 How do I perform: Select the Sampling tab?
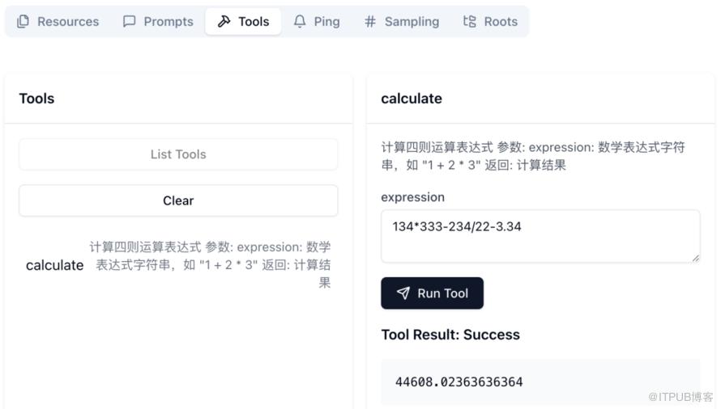(x=412, y=22)
